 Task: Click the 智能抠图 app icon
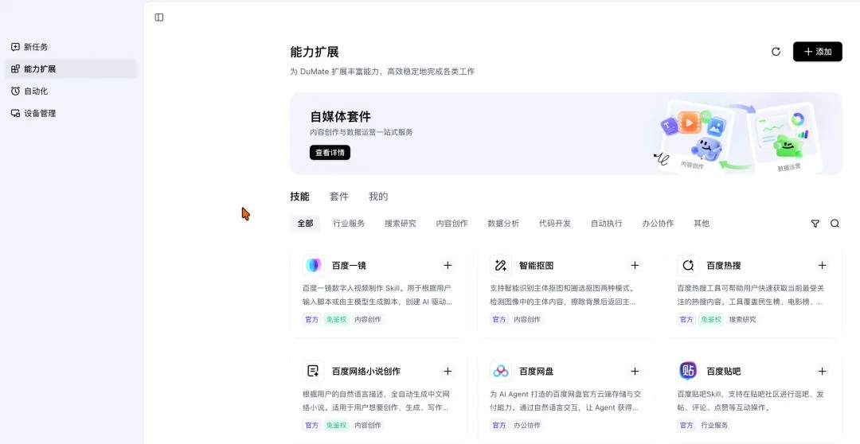[501, 265]
